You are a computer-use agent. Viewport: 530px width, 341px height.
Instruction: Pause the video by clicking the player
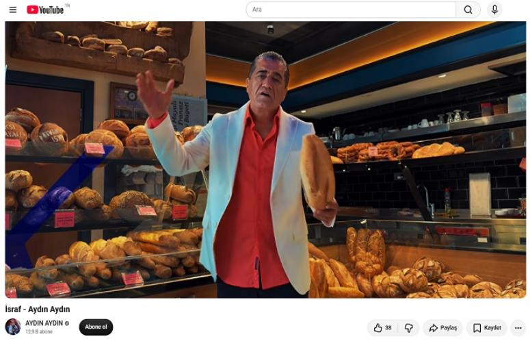point(265,160)
